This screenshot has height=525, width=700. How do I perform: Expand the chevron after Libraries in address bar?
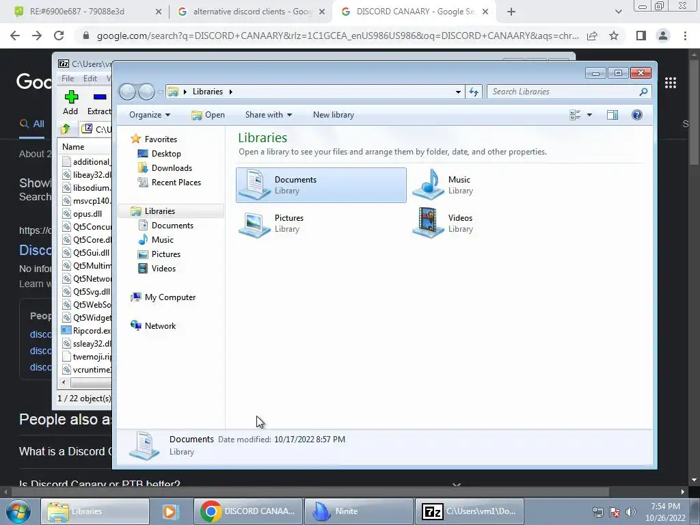click(x=231, y=92)
